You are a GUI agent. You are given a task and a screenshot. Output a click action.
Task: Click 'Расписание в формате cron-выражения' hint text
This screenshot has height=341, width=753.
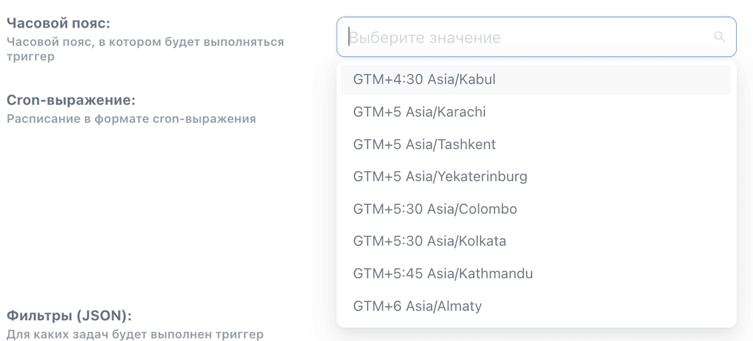pos(131,118)
